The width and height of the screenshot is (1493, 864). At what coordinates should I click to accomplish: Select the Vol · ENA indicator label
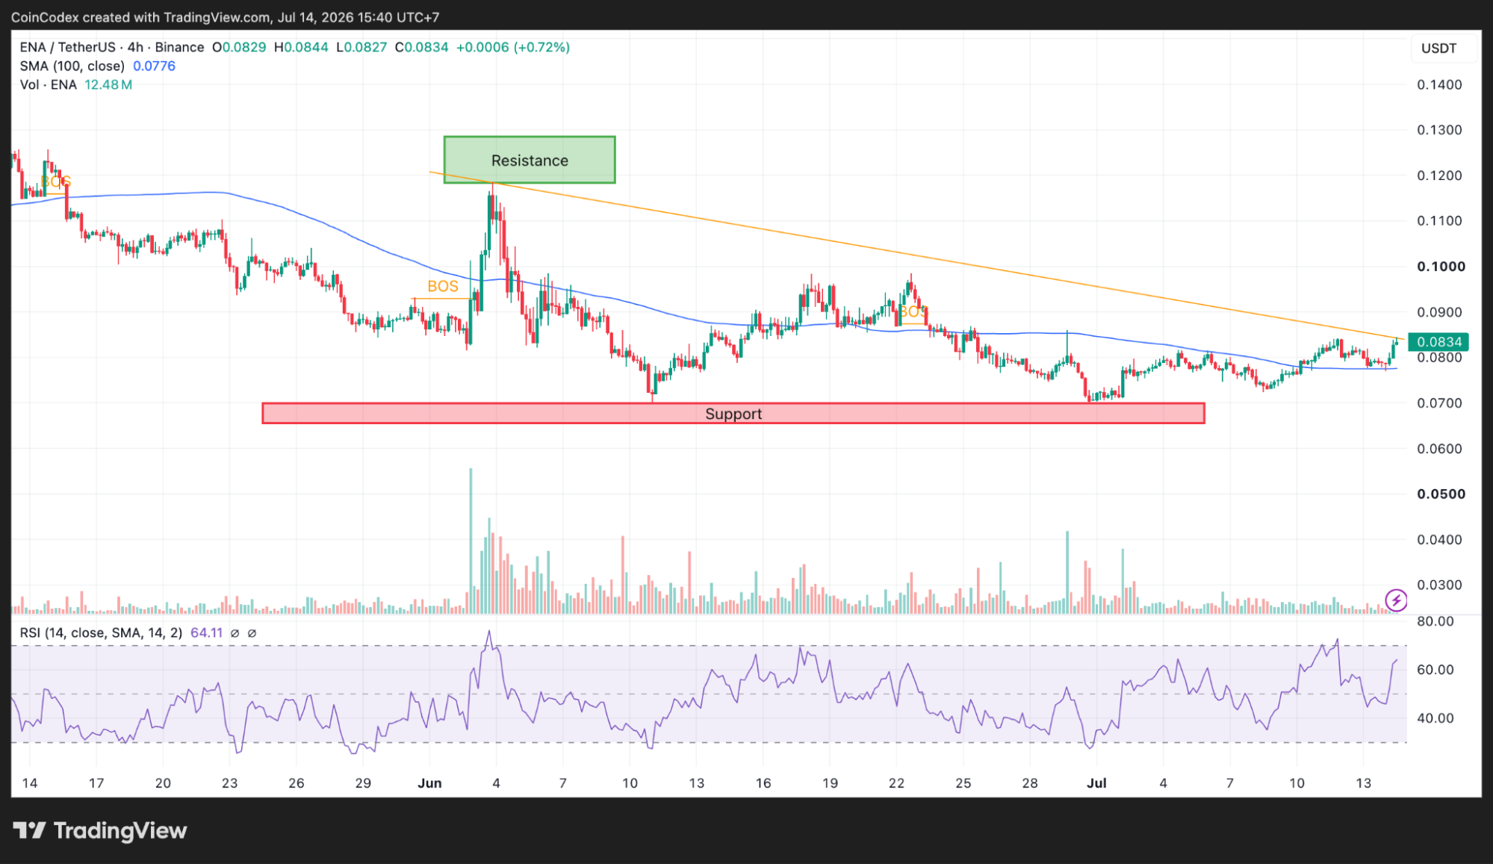tap(49, 84)
